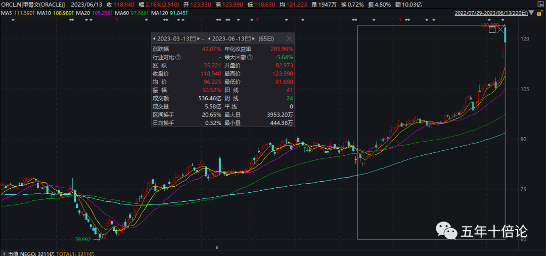Screen dimensions: 546x256
Task: Open the date range dropdown triangle
Action: click(531, 13)
